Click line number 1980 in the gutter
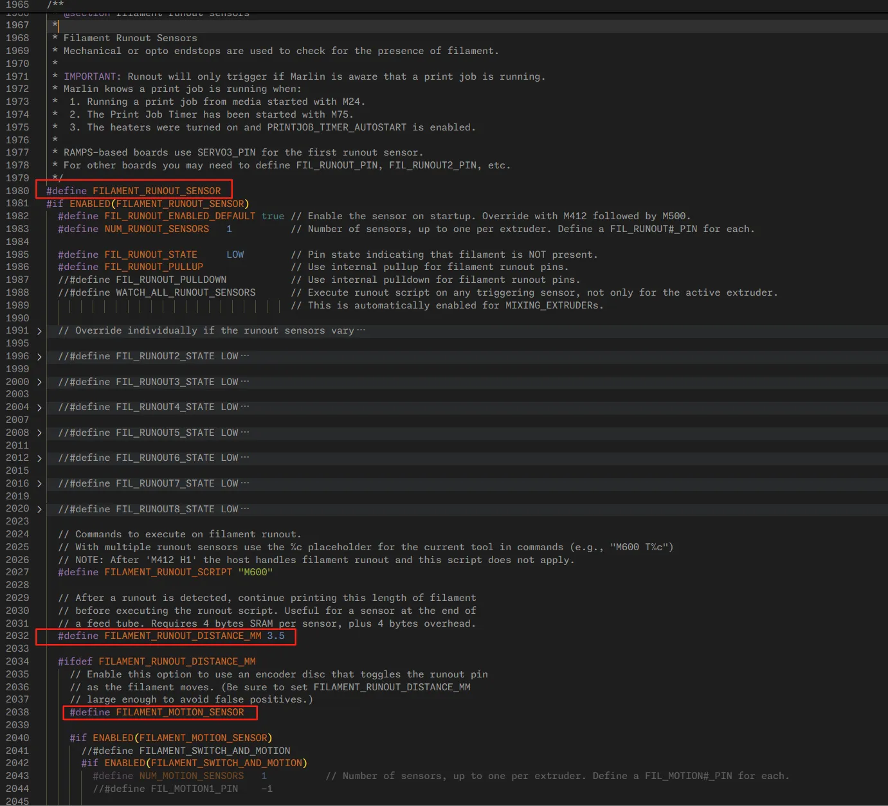 click(17, 191)
